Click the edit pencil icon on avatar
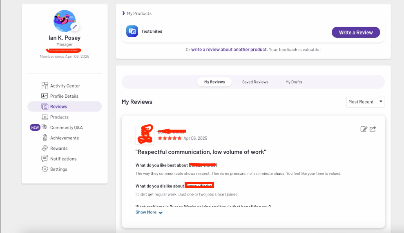This screenshot has height=233, width=404. (74, 27)
